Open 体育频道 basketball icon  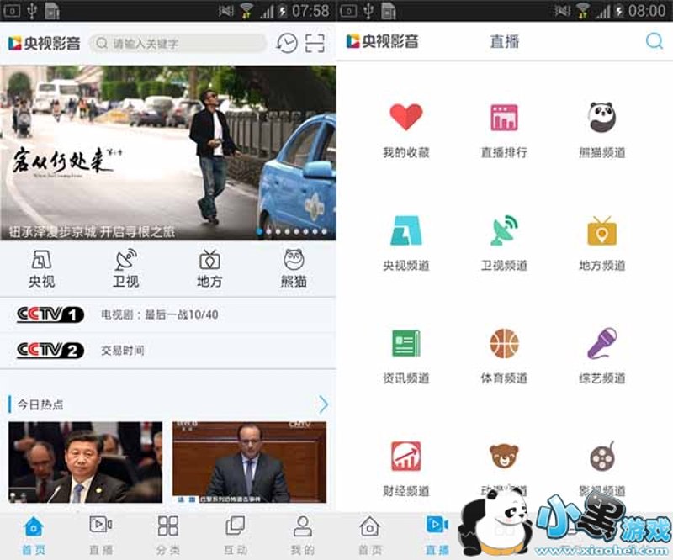coord(504,343)
